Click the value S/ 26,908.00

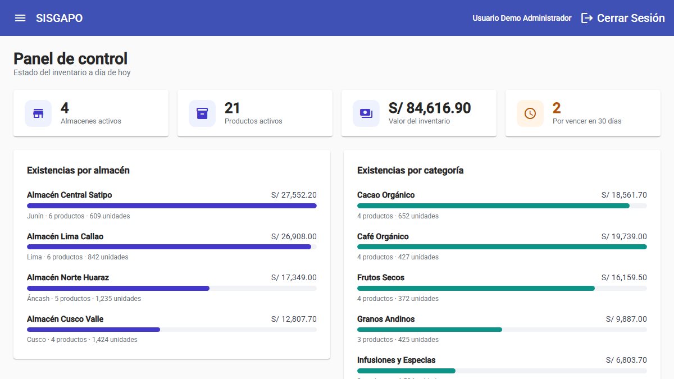(294, 236)
